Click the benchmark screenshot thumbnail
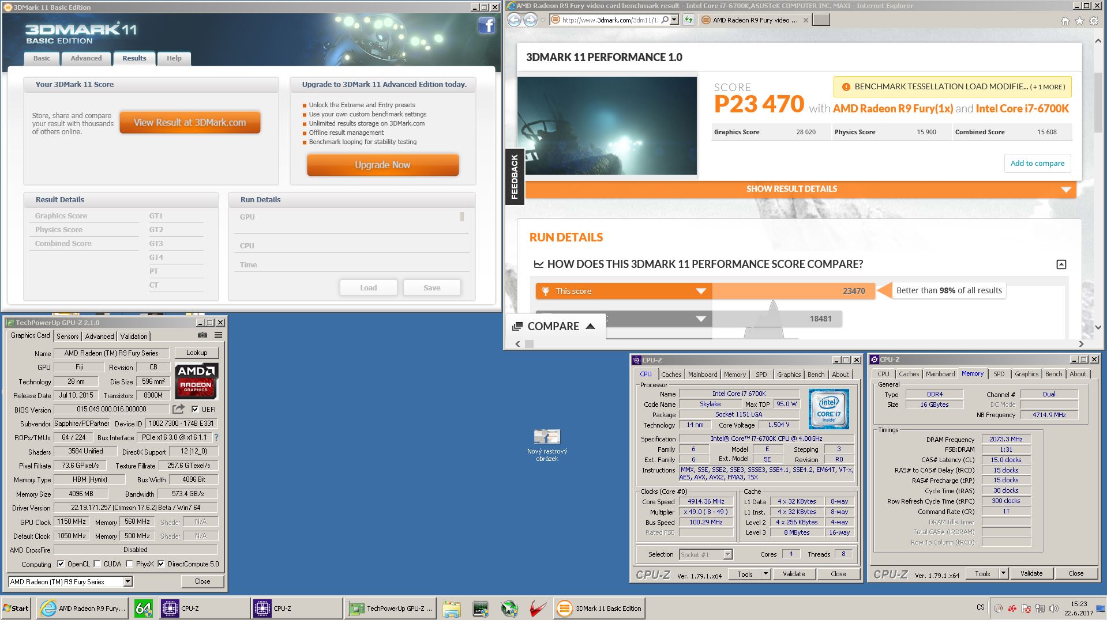 click(607, 126)
